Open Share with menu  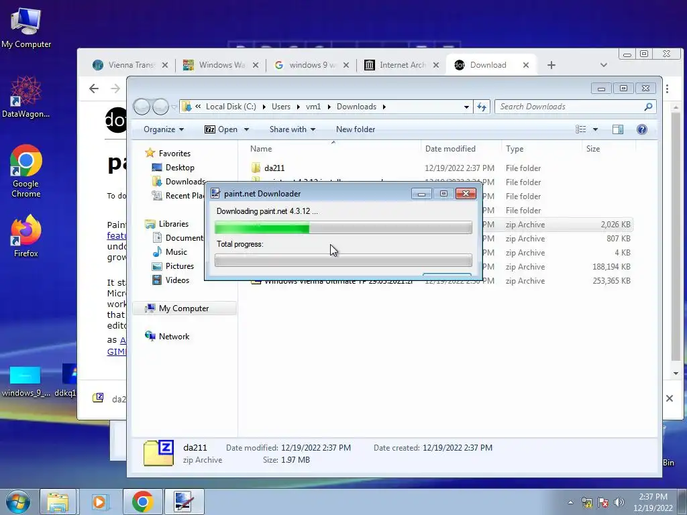[x=293, y=129]
